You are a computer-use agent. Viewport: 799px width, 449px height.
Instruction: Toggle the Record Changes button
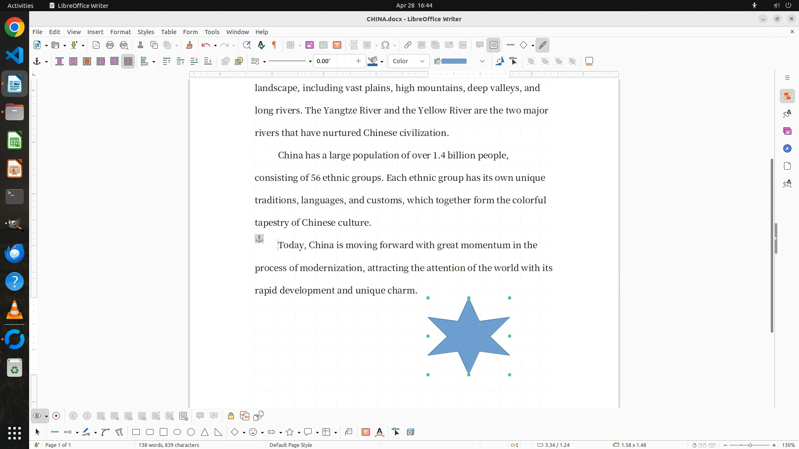point(56,416)
